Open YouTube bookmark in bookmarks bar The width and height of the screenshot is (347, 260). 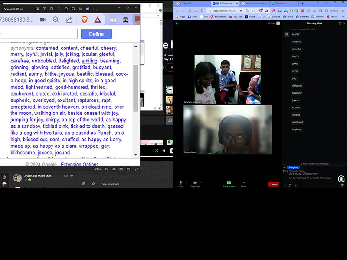point(236,17)
